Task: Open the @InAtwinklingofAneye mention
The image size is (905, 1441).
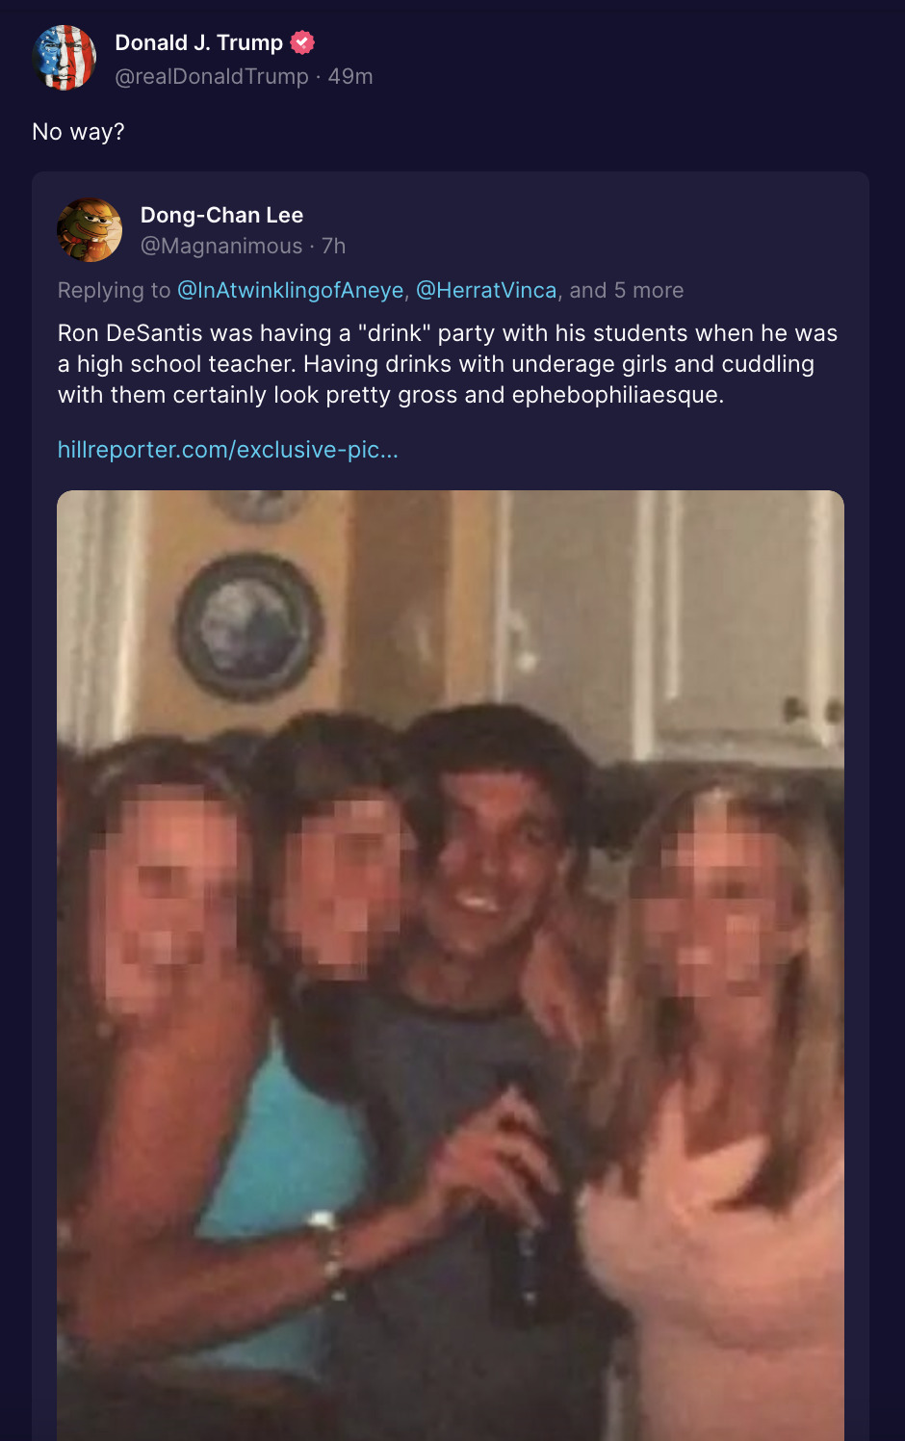Action: (291, 290)
